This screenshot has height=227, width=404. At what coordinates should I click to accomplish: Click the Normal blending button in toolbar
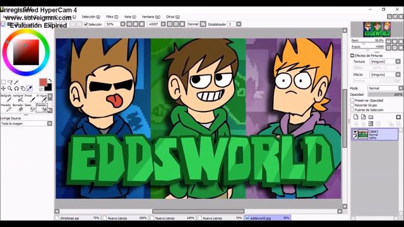click(x=193, y=24)
